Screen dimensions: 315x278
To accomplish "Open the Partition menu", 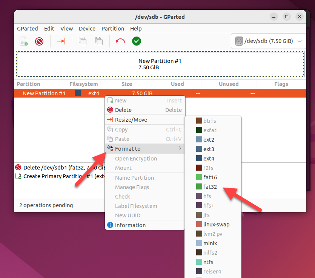I will pos(113,29).
